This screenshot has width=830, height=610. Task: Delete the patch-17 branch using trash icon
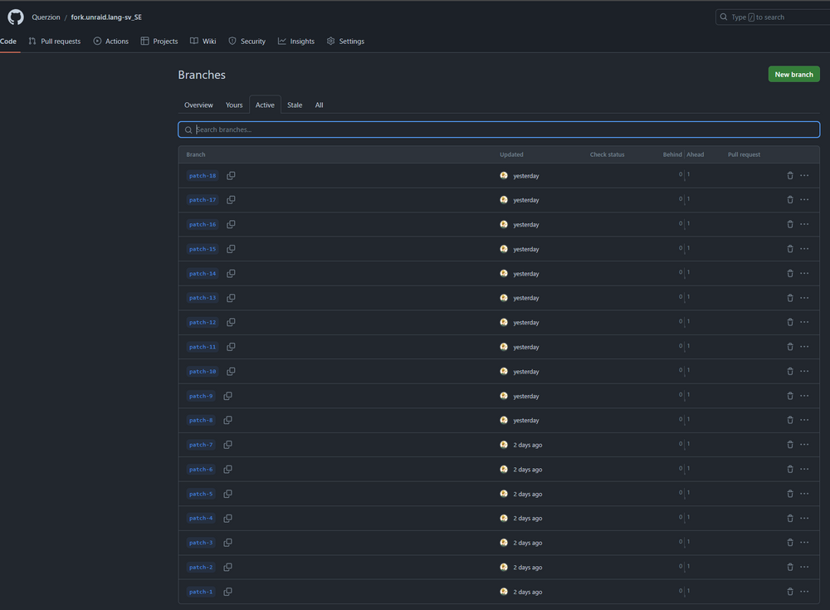(790, 200)
